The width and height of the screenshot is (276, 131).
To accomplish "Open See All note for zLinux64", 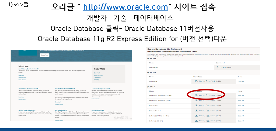I will [241, 81].
